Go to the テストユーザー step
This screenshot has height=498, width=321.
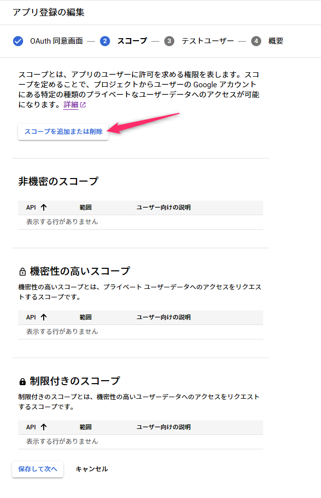coord(208,41)
